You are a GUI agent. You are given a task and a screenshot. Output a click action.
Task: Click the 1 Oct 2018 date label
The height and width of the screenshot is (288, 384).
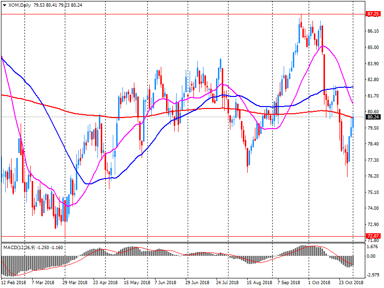pyautogui.click(x=321, y=283)
